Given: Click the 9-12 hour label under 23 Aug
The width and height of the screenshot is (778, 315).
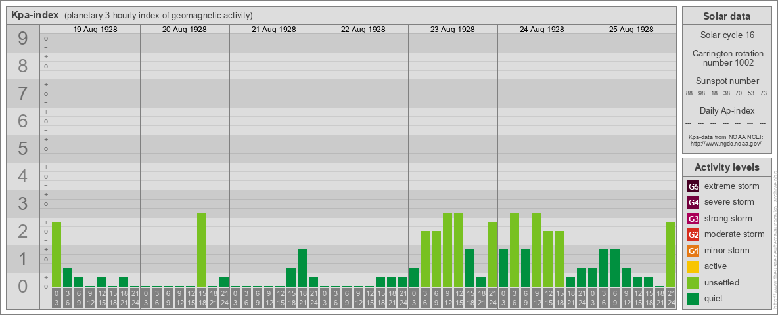Looking at the screenshot, I should pyautogui.click(x=447, y=299).
